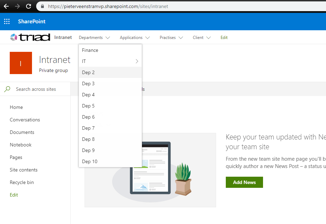Click the browser address bar URL
The width and height of the screenshot is (326, 224).
(x=108, y=6)
